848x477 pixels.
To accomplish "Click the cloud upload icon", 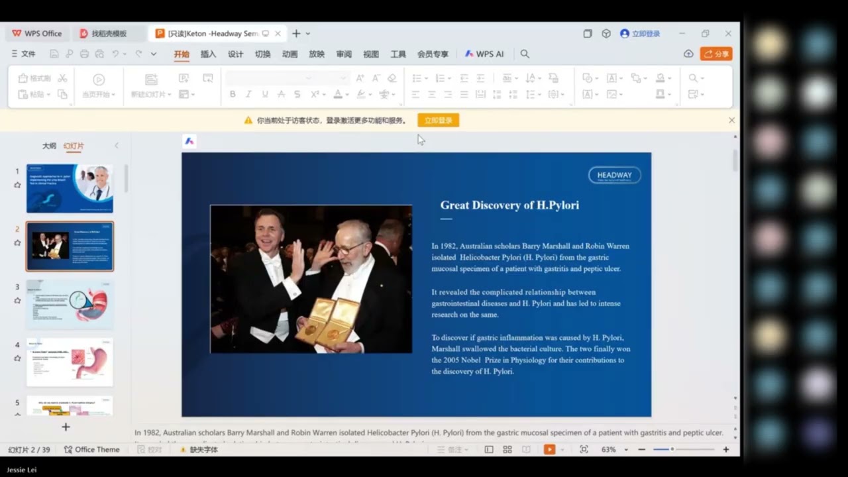I will [688, 54].
